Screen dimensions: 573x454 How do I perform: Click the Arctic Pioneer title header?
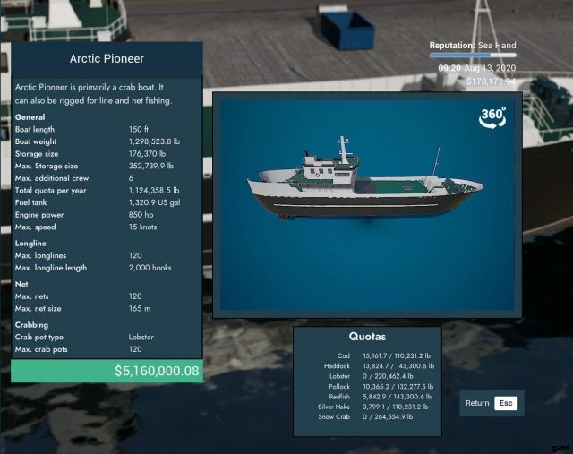click(x=107, y=59)
